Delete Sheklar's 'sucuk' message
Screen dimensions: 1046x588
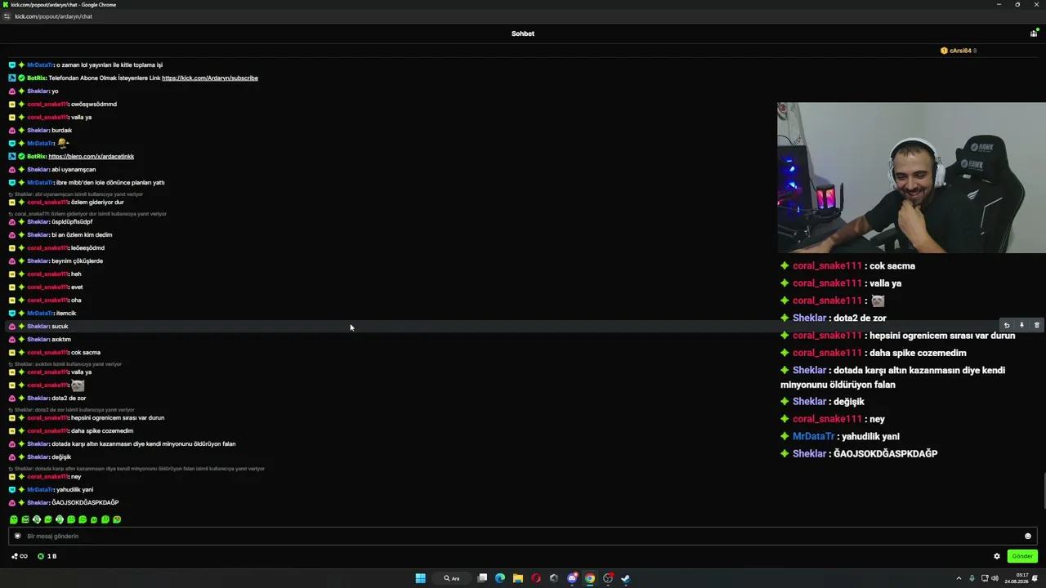pyautogui.click(x=1036, y=326)
